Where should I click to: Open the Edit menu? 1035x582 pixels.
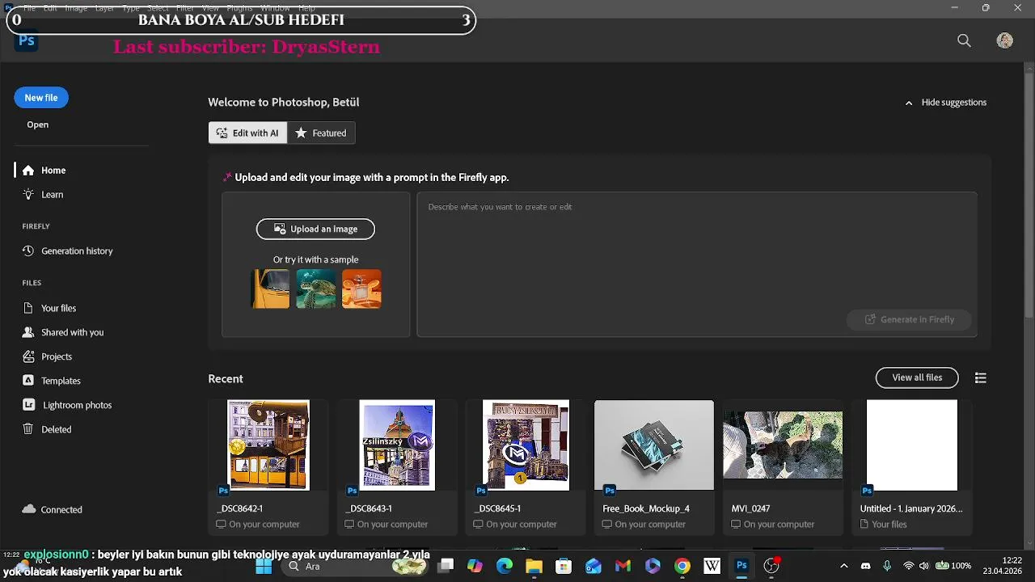(x=50, y=8)
